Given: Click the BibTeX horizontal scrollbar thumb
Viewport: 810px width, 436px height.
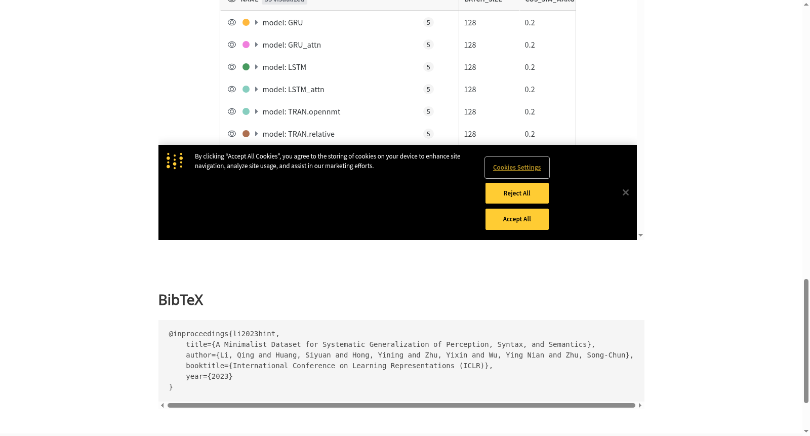Looking at the screenshot, I should point(401,405).
